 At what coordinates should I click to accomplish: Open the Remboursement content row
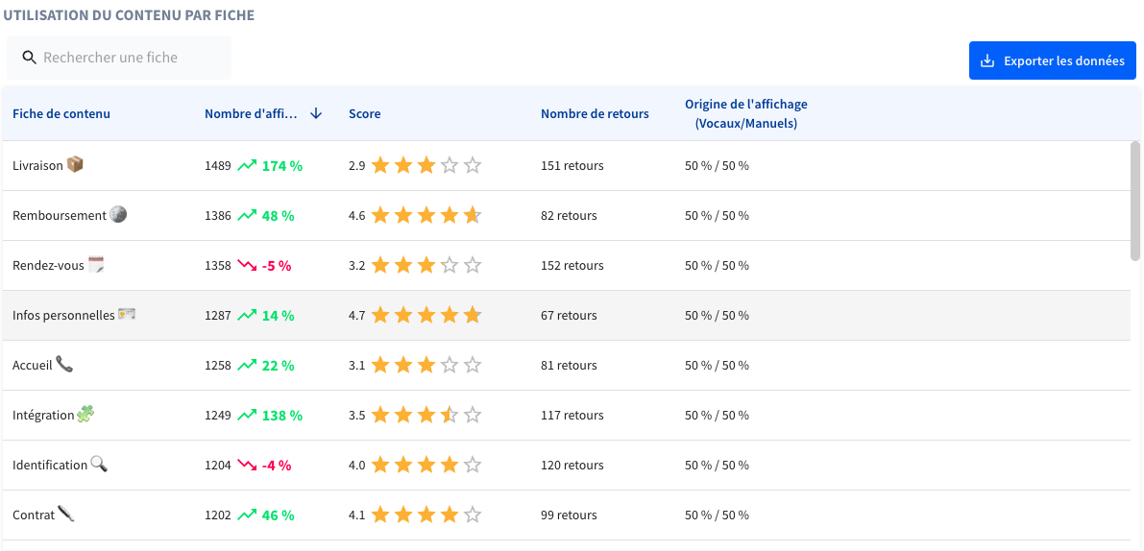point(566,216)
